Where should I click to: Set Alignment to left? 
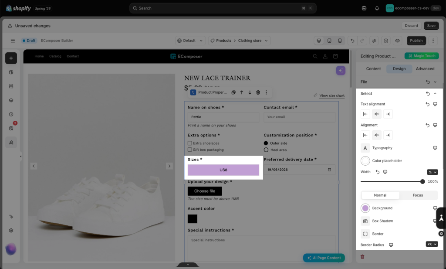point(365,135)
